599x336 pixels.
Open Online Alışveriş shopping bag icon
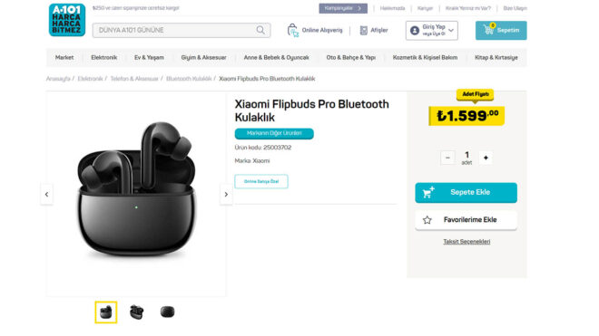point(292,30)
